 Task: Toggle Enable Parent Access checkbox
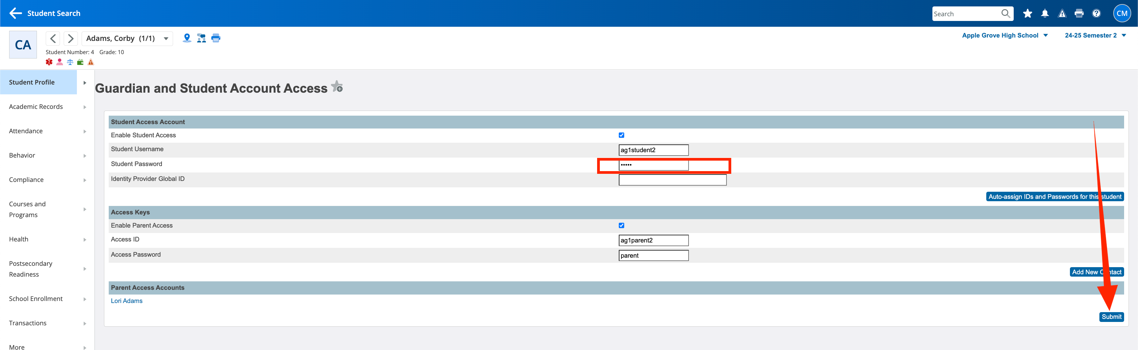(x=621, y=226)
